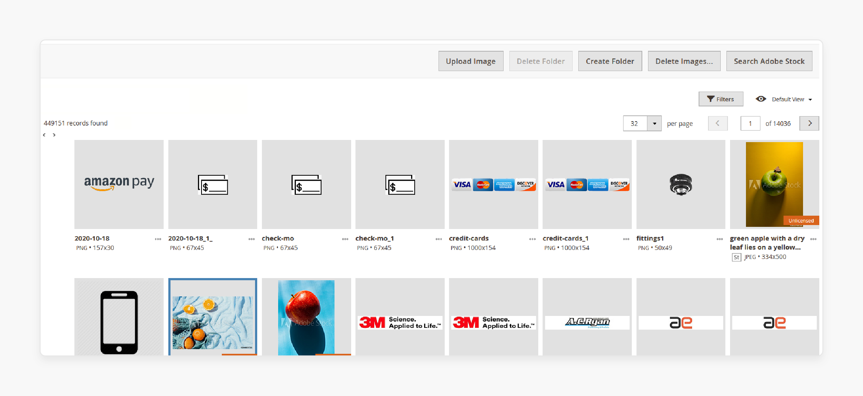Click the current page number field
The height and width of the screenshot is (396, 863).
tap(750, 123)
